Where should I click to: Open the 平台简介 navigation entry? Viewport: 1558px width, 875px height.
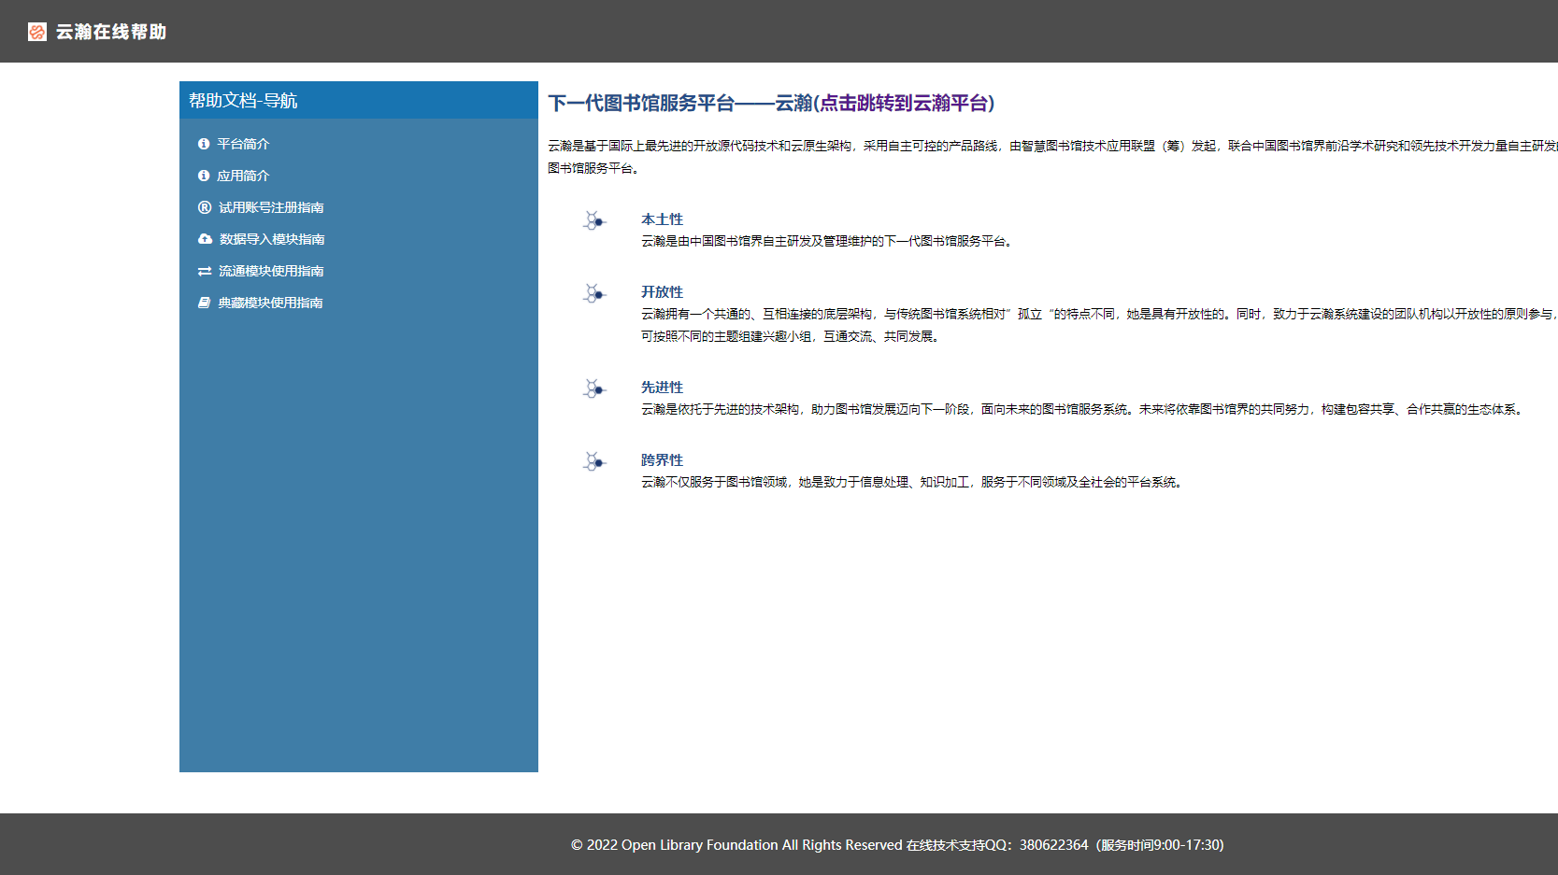pyautogui.click(x=243, y=144)
